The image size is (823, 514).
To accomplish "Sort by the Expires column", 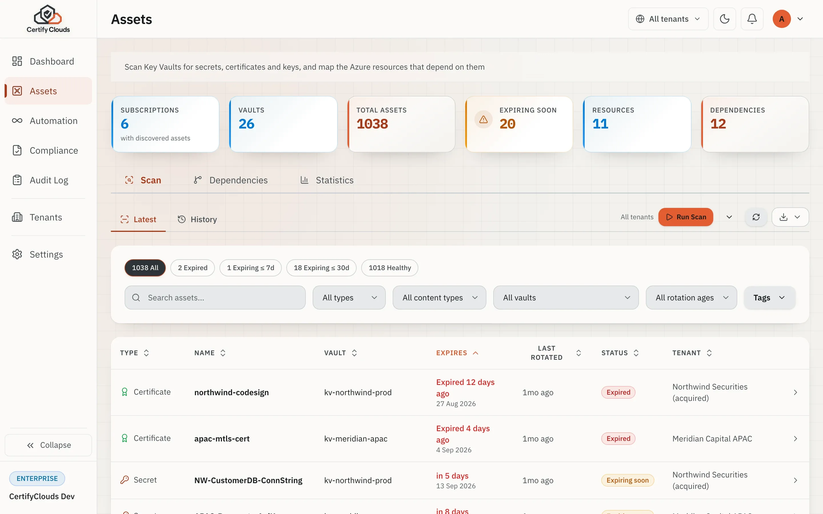I will point(458,353).
